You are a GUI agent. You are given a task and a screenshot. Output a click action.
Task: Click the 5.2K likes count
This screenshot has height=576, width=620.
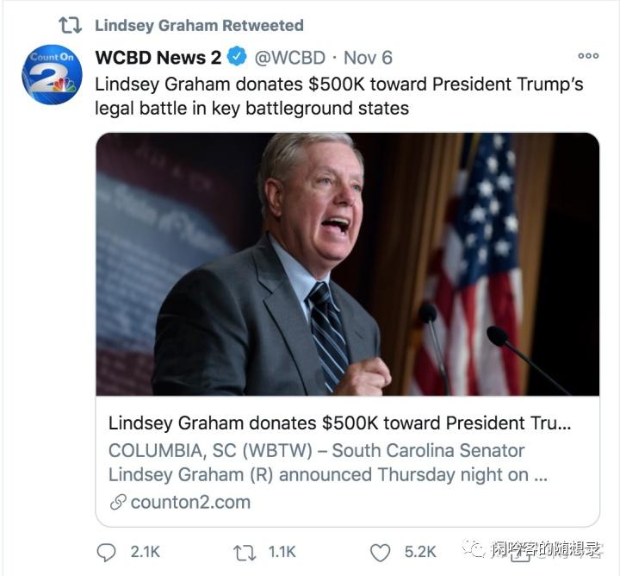tap(420, 552)
